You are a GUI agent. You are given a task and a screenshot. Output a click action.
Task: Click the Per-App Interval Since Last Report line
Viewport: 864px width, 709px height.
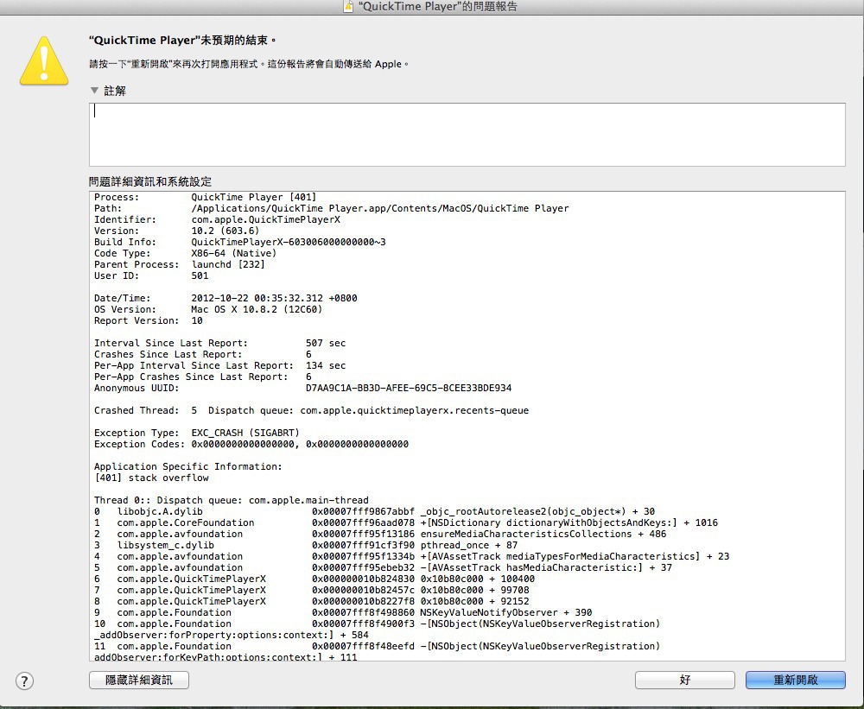[x=219, y=366]
